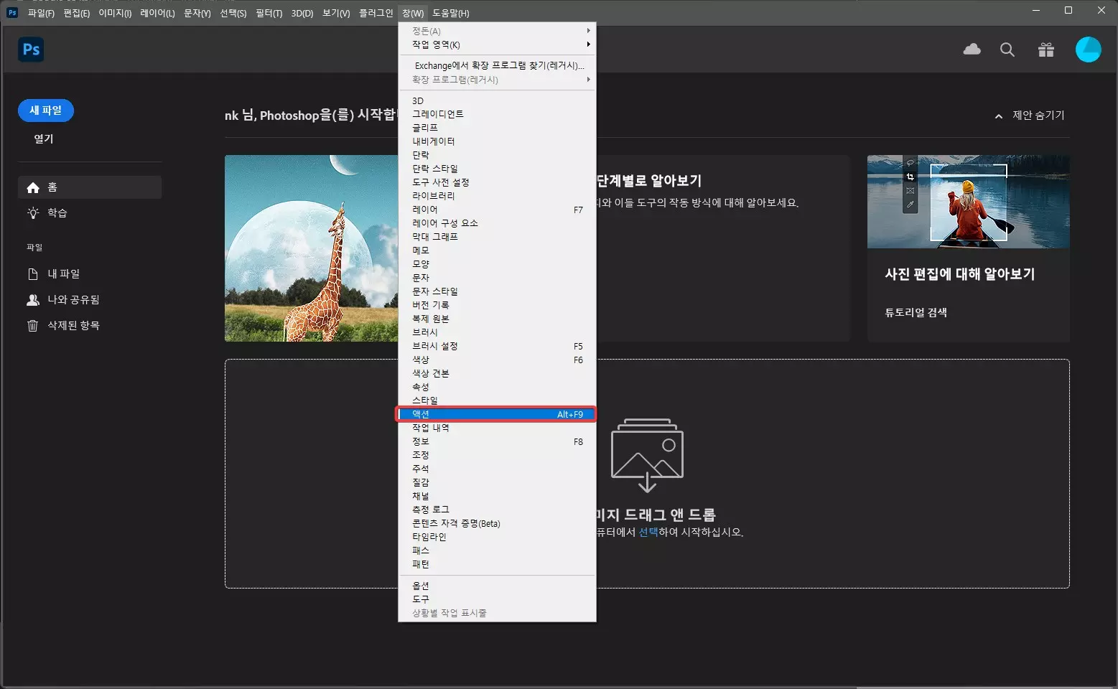Image resolution: width=1118 pixels, height=689 pixels.
Task: Open the 필터 menu
Action: tap(269, 12)
